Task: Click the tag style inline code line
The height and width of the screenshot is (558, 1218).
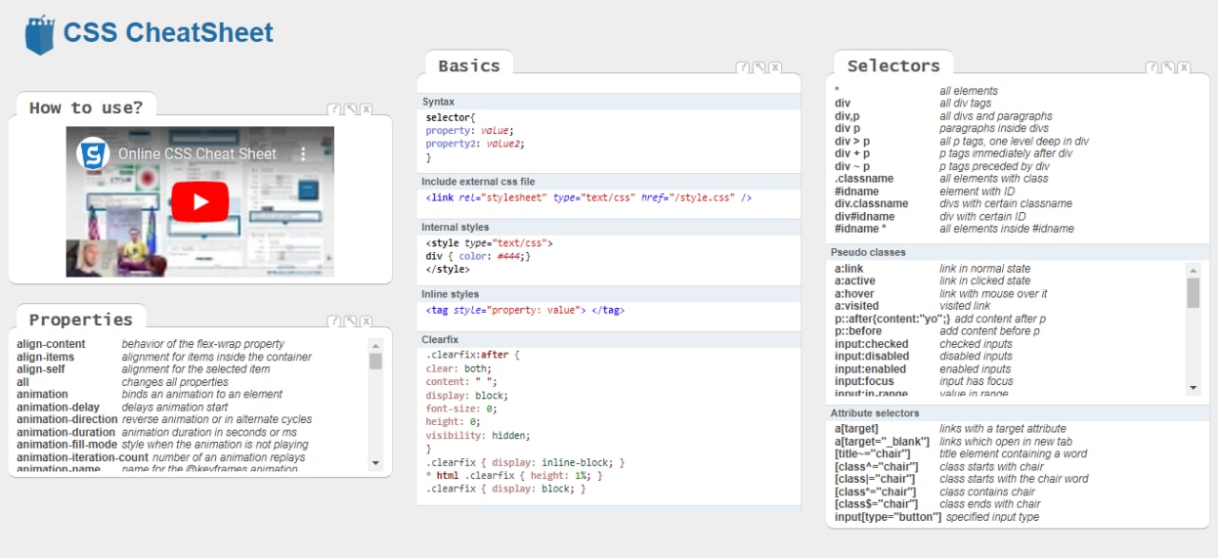Action: 525,310
